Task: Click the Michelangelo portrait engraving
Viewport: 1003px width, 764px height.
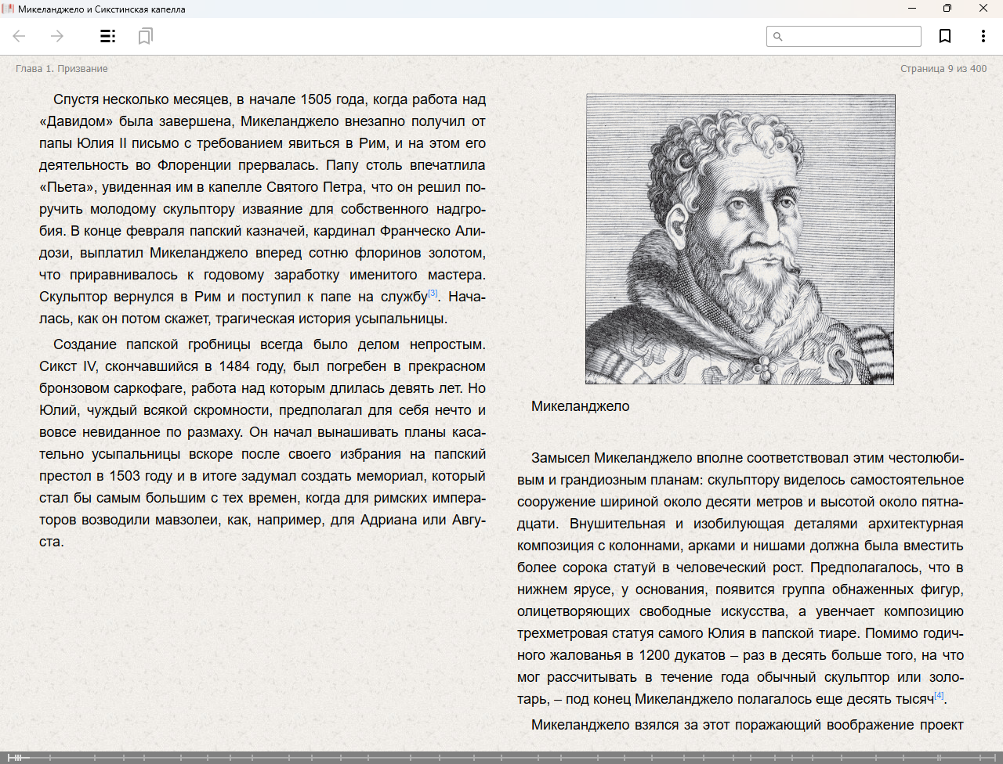Action: [740, 239]
